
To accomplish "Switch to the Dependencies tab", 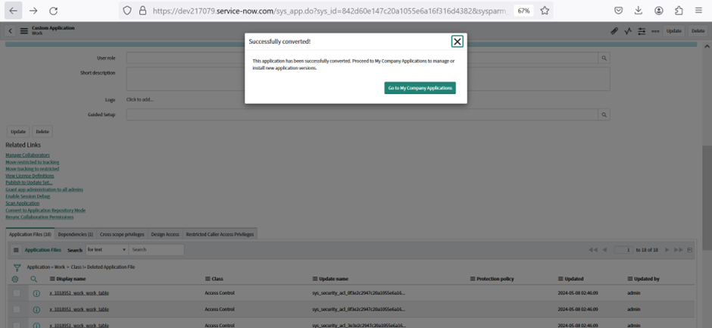I will [75, 234].
